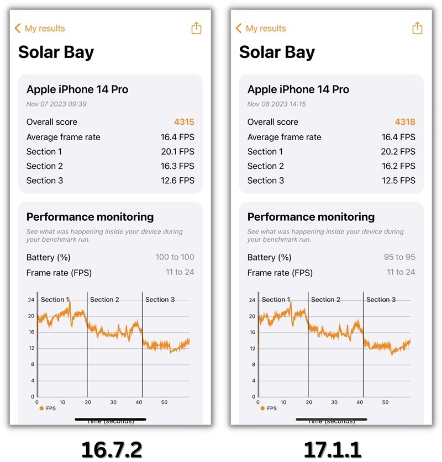Tap Apple iPhone 14 Pro title on right
The width and height of the screenshot is (442, 462).
tap(298, 89)
